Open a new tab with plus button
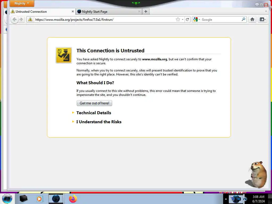 (x=146, y=11)
